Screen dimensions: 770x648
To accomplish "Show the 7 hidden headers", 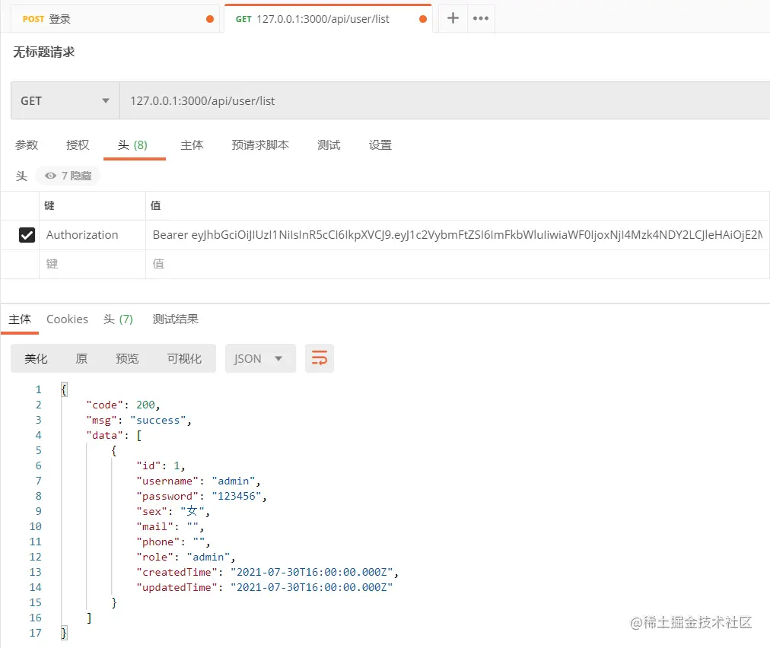I will pyautogui.click(x=68, y=176).
